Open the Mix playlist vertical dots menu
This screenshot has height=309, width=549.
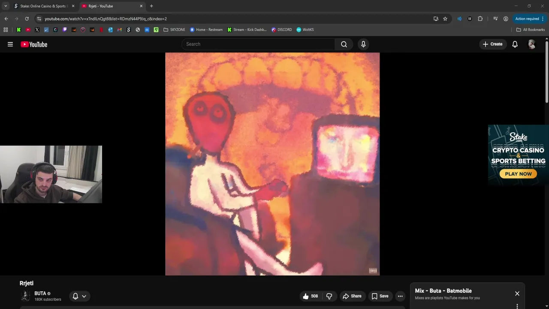tap(517, 306)
